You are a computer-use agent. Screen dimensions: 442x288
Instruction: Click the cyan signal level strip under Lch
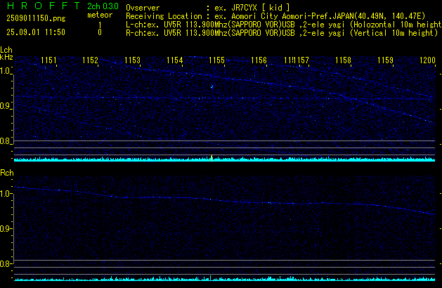pos(224,159)
